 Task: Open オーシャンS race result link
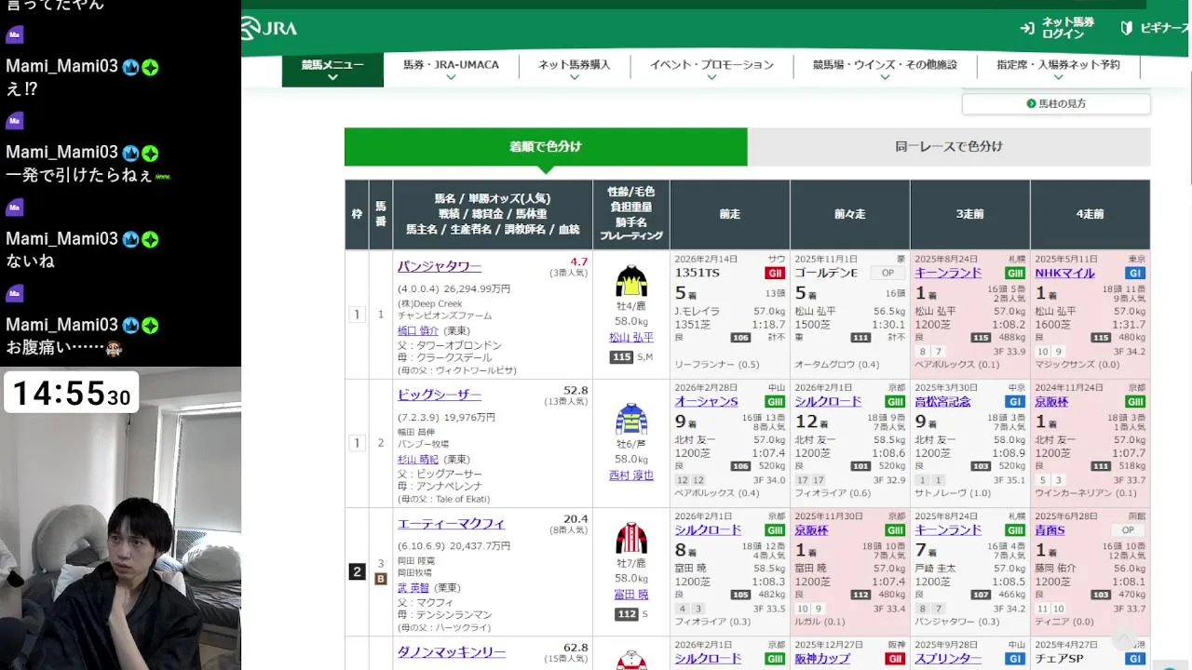click(x=707, y=402)
